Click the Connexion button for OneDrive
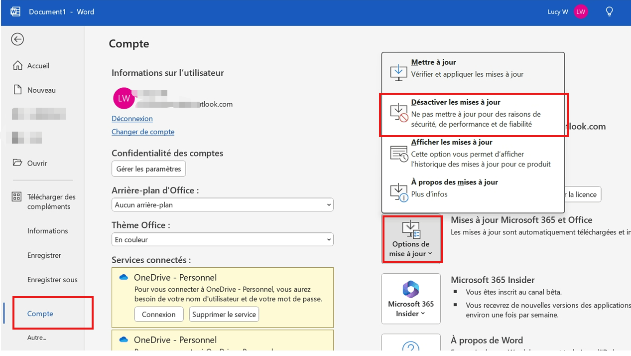The image size is (631, 356). pyautogui.click(x=159, y=314)
